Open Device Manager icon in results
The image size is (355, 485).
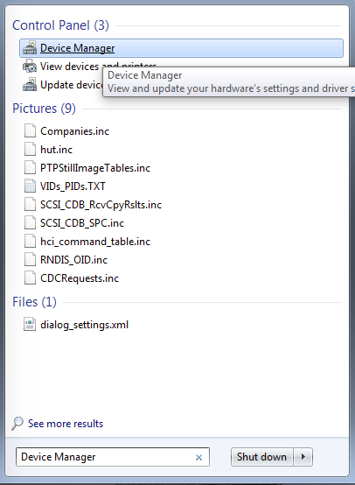30,48
